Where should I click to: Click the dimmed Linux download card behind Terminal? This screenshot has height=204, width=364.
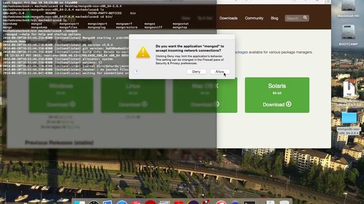pos(133,95)
